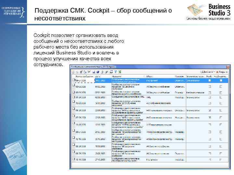Screen dimensions: 234x175
Task: Select the date cell 18.09.2008
Action: point(100,146)
